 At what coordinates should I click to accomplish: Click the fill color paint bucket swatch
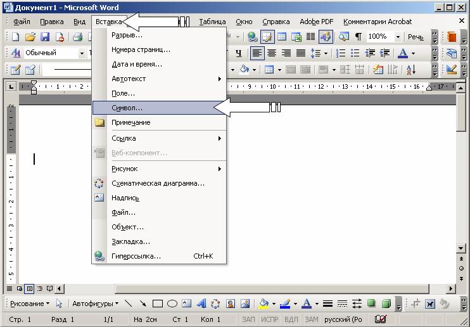click(264, 304)
